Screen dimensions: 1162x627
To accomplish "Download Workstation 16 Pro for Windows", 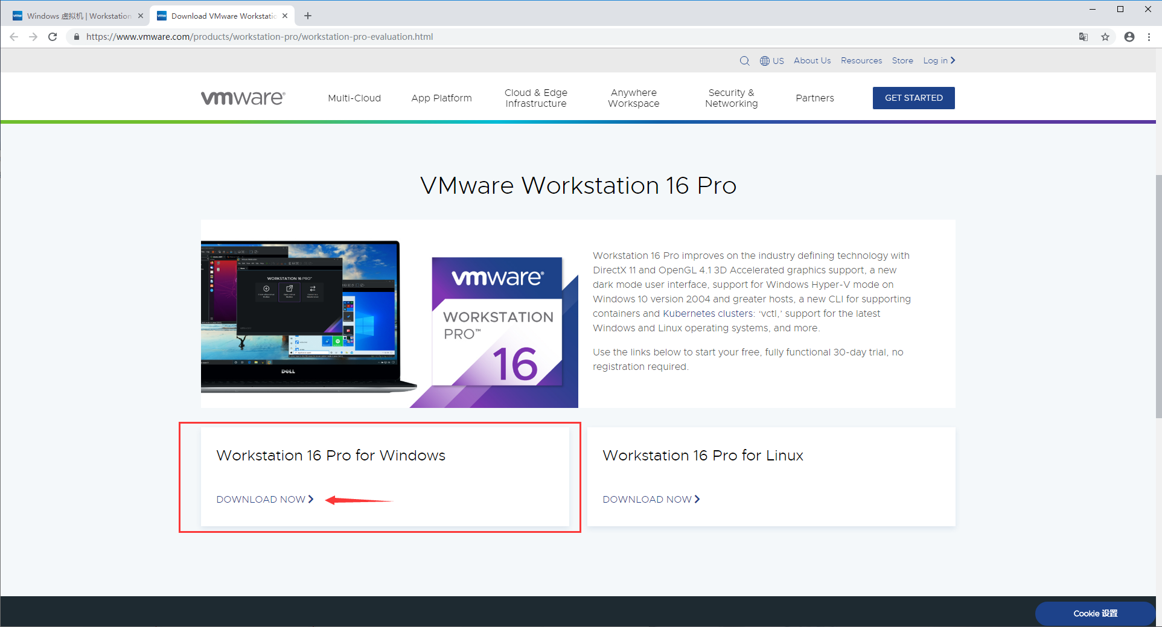I will (264, 499).
